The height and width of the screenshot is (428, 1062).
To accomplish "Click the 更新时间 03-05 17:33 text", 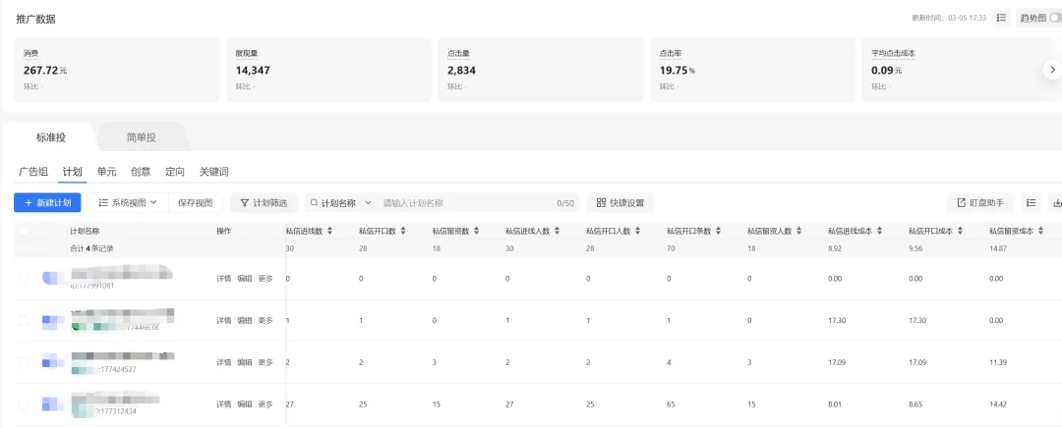I will (x=949, y=19).
